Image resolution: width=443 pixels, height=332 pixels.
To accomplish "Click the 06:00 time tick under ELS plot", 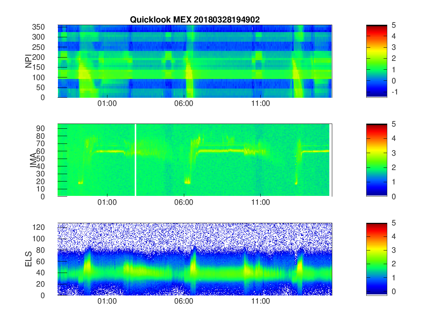I will pyautogui.click(x=184, y=301).
